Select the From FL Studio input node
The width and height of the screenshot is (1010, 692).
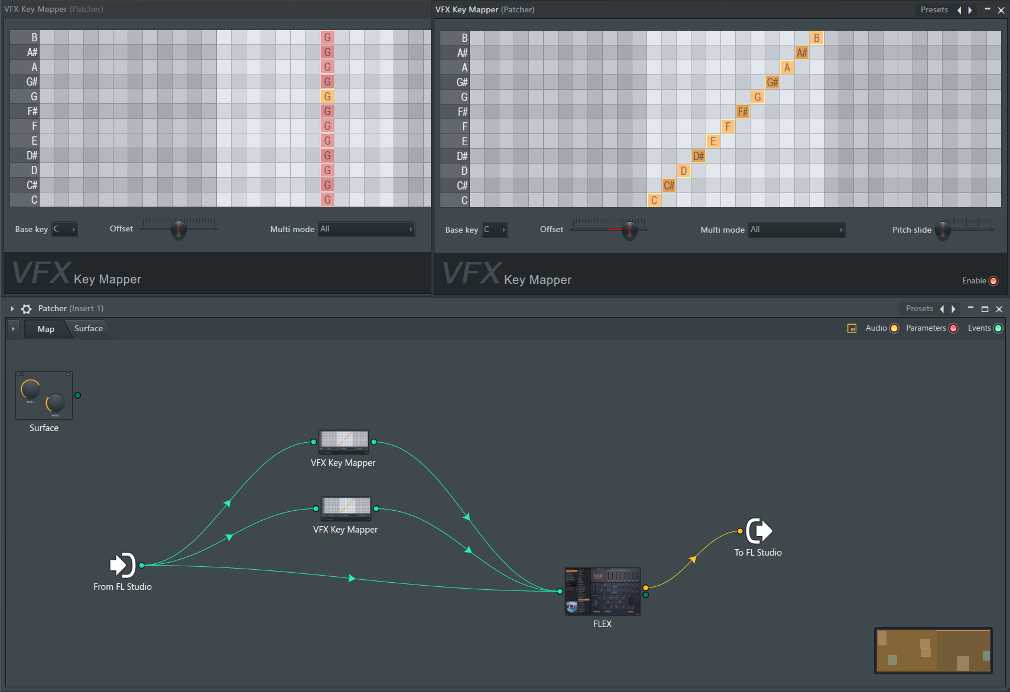click(123, 565)
